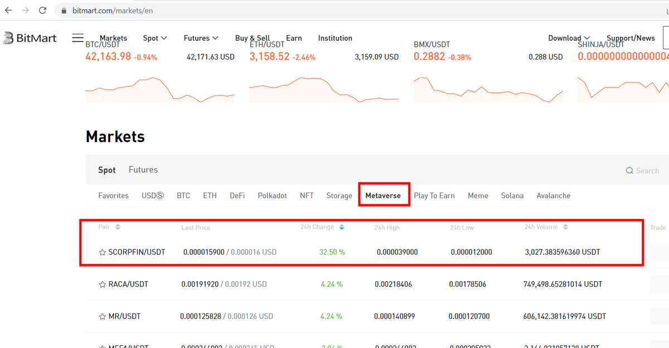Screen dimensions: 669x348
Task: Open SHINJA/USDT ticker chart card
Action: (x=623, y=72)
